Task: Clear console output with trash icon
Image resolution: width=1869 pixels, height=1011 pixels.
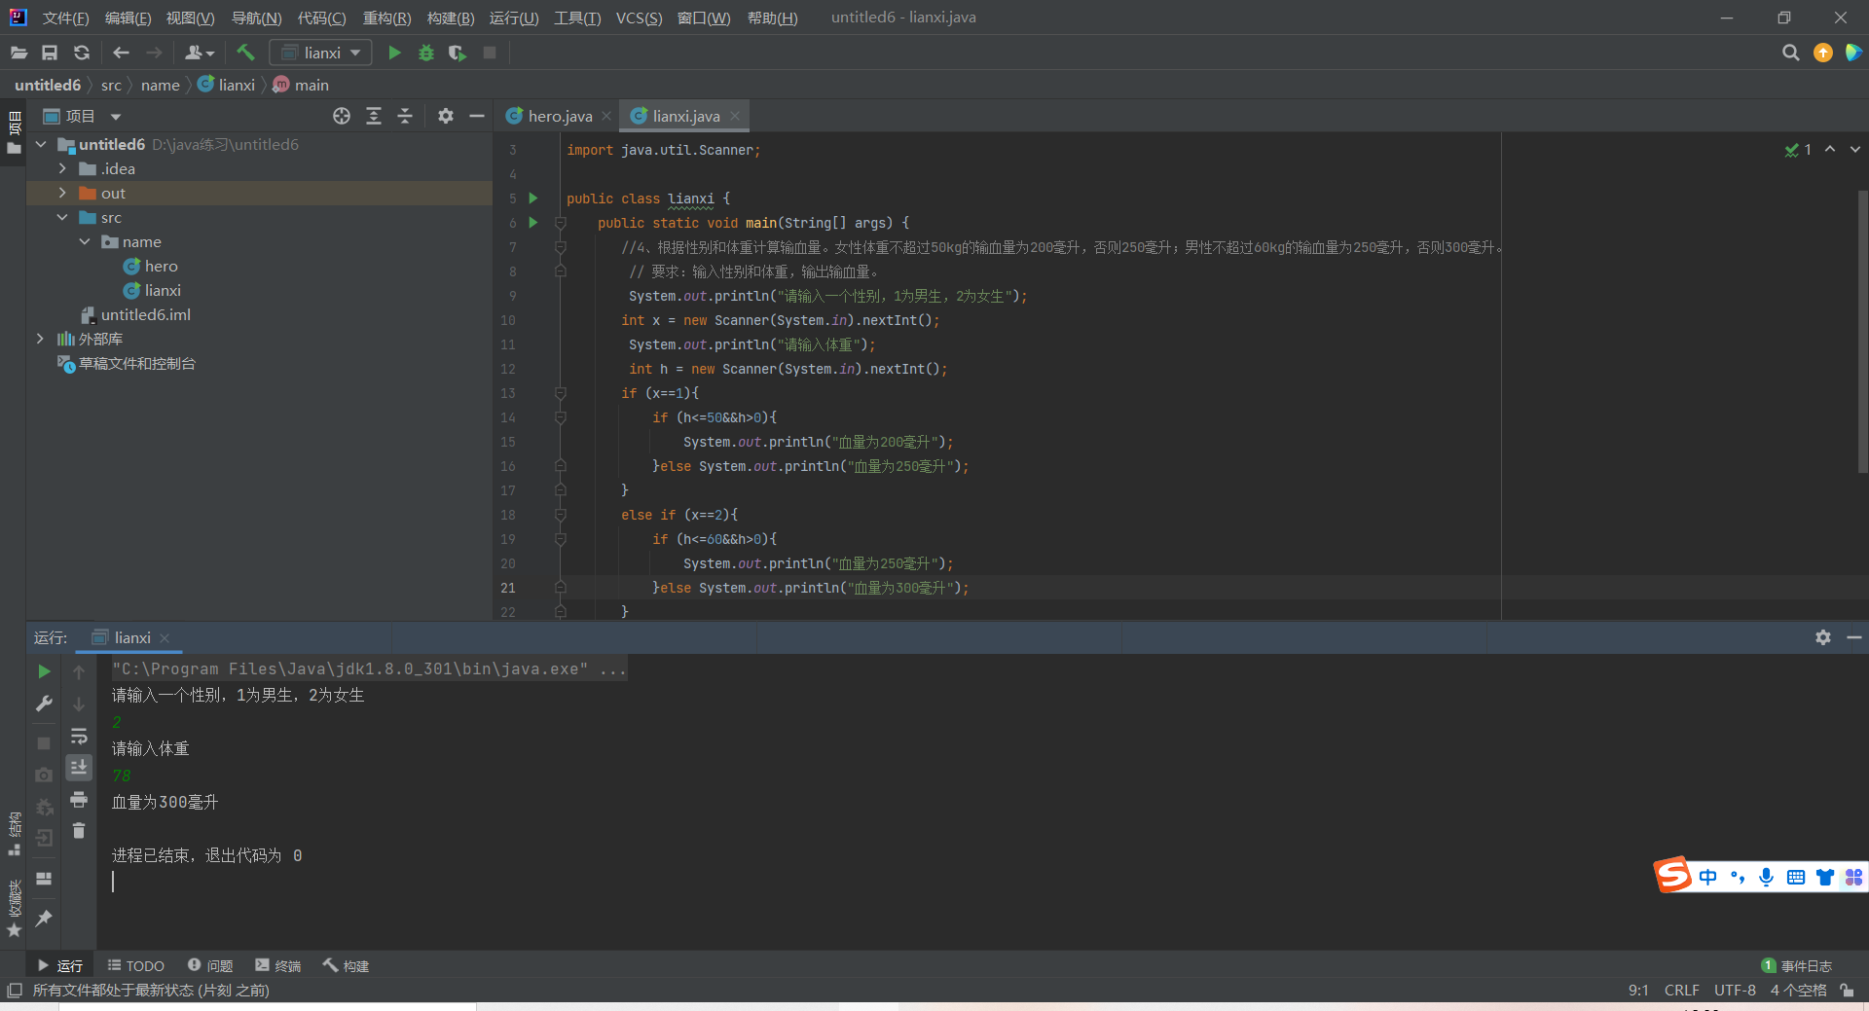Action: tap(79, 831)
